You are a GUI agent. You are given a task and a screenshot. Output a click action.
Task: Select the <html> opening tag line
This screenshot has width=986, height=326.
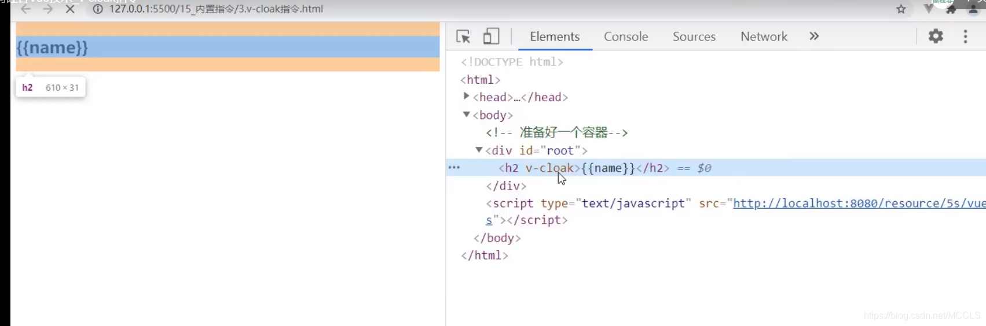point(481,80)
